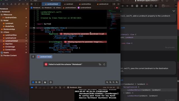Expand the Preview Content folder
This screenshot has width=179, height=101.
coord(10,56)
